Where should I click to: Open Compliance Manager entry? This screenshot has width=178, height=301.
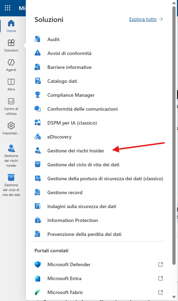(x=71, y=95)
